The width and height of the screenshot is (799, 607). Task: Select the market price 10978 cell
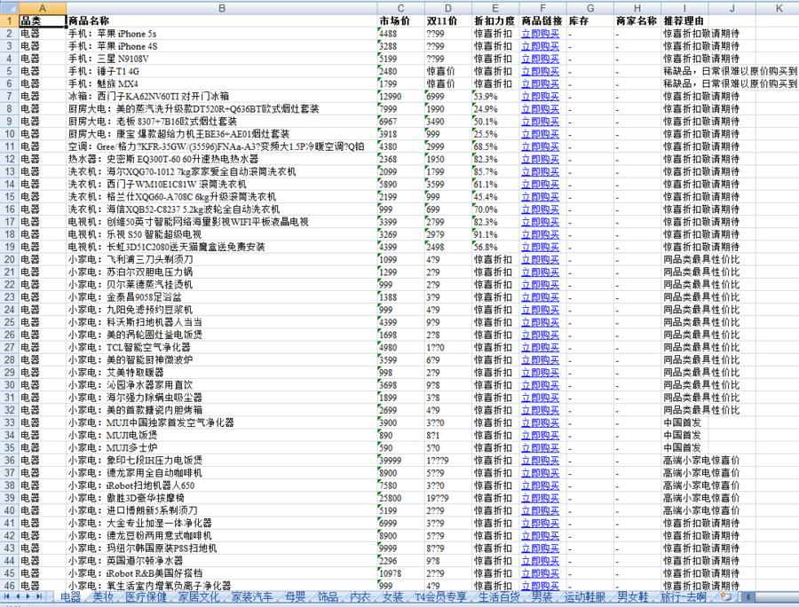tap(401, 573)
